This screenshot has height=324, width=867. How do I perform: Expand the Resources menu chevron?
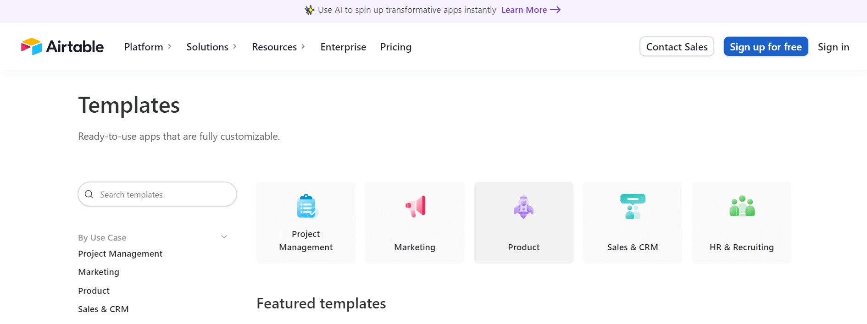pyautogui.click(x=303, y=47)
